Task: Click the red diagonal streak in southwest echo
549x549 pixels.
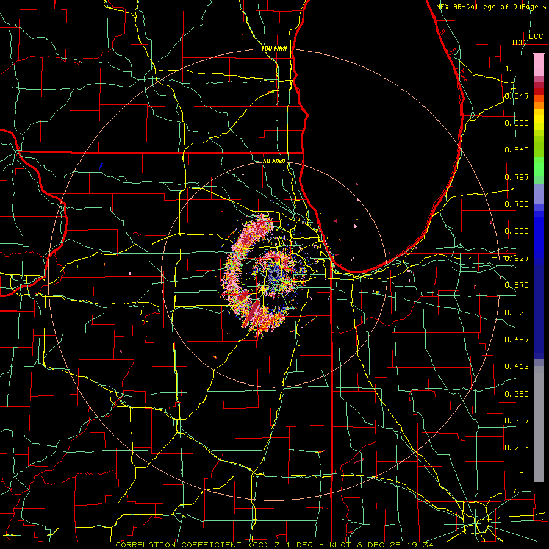Action: coord(252,313)
